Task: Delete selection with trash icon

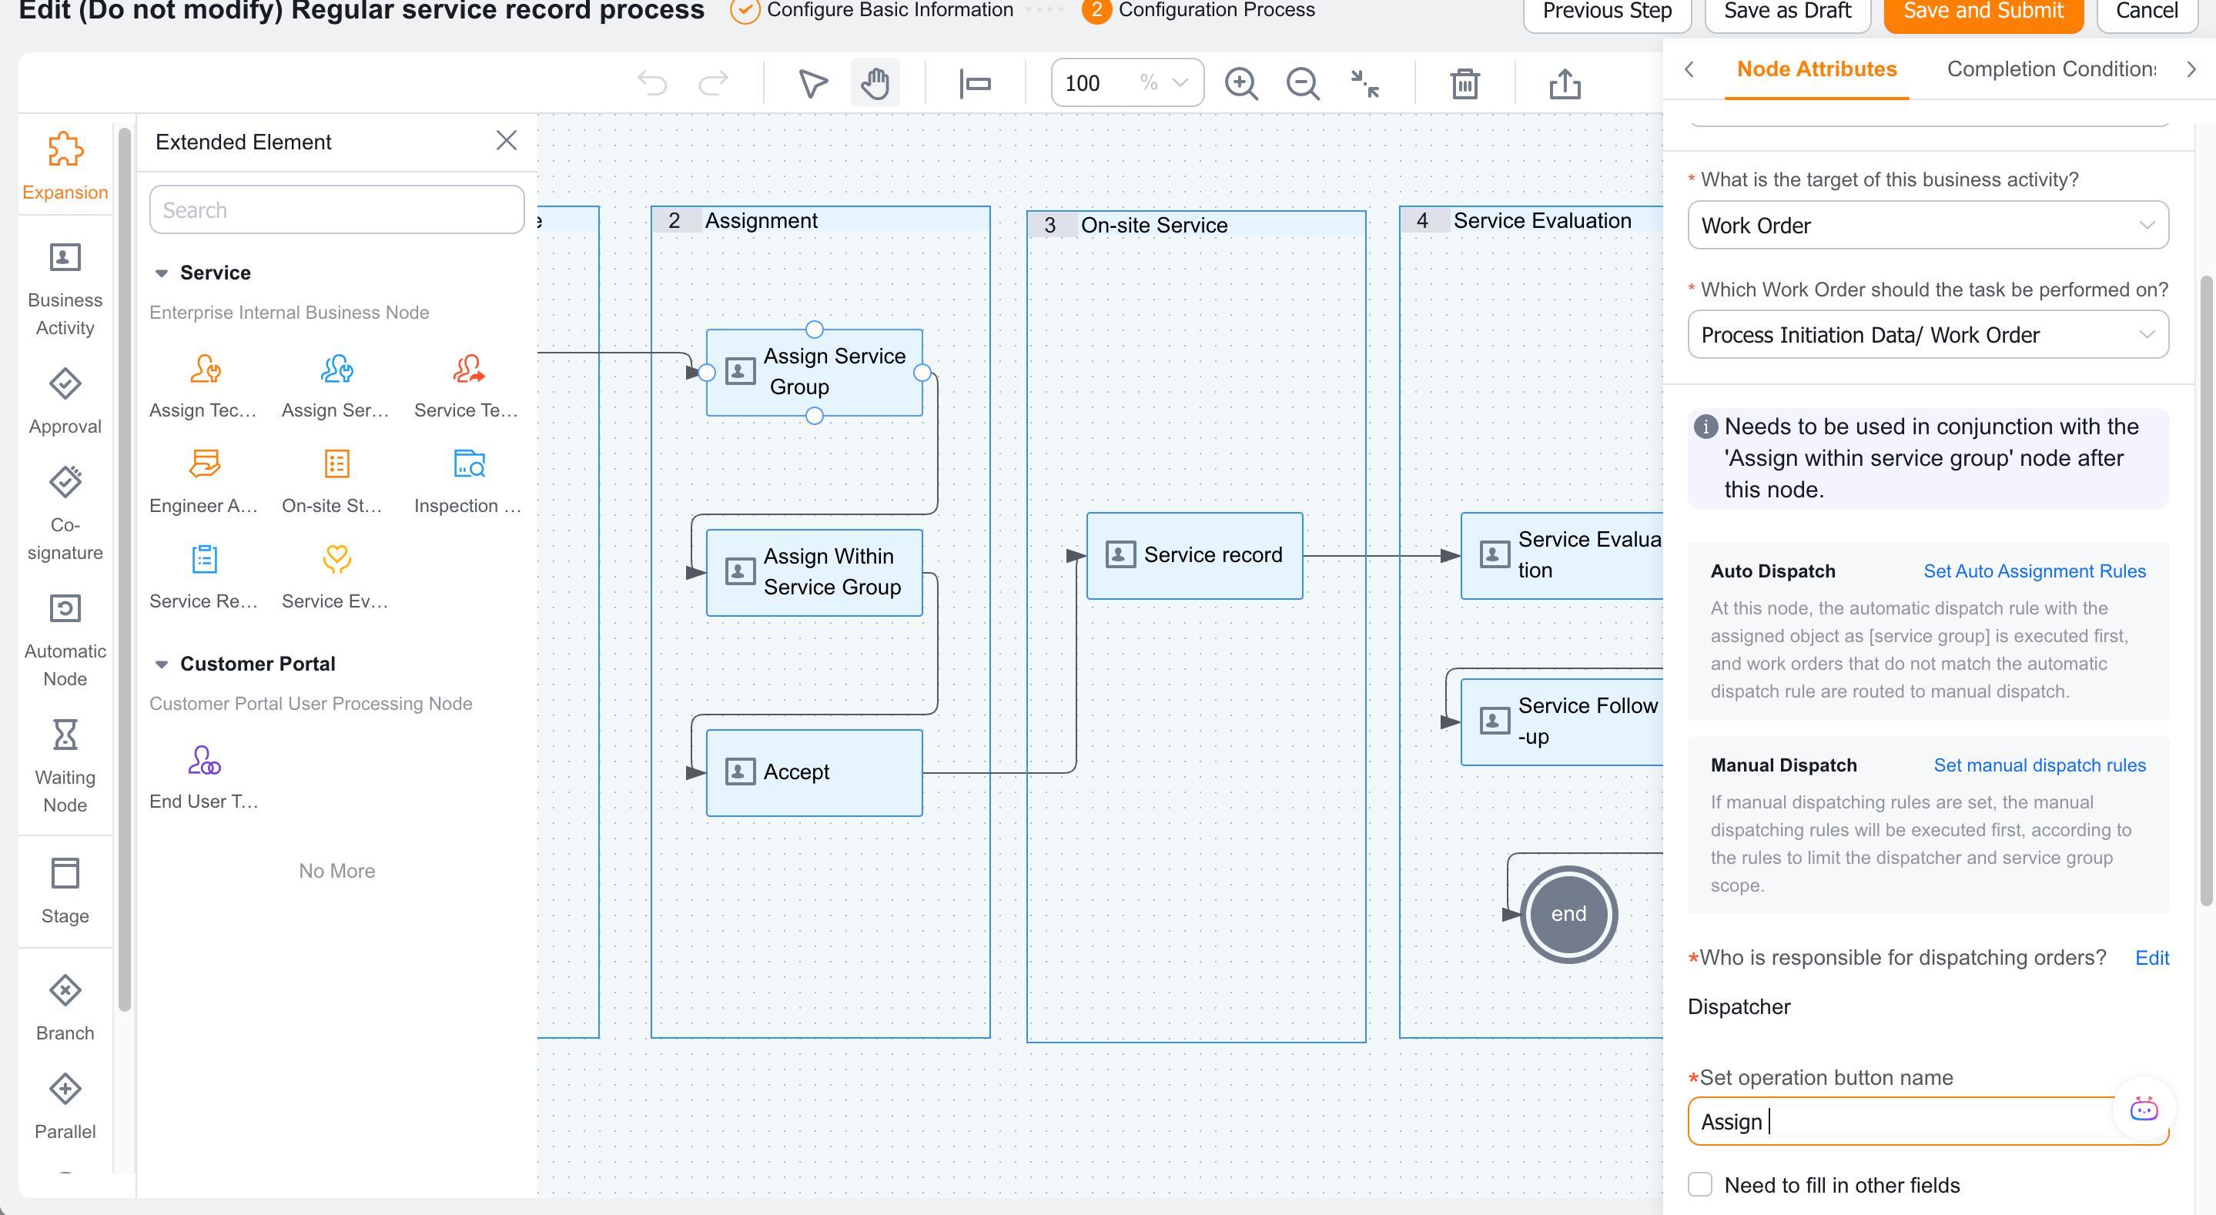Action: pos(1465,83)
